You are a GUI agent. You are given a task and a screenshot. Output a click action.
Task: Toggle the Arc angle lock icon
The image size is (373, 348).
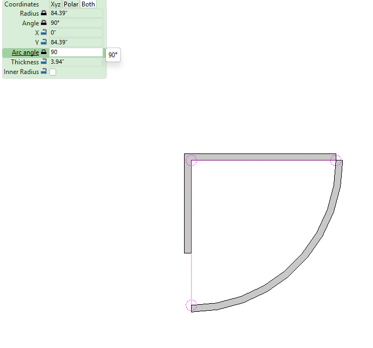[44, 52]
